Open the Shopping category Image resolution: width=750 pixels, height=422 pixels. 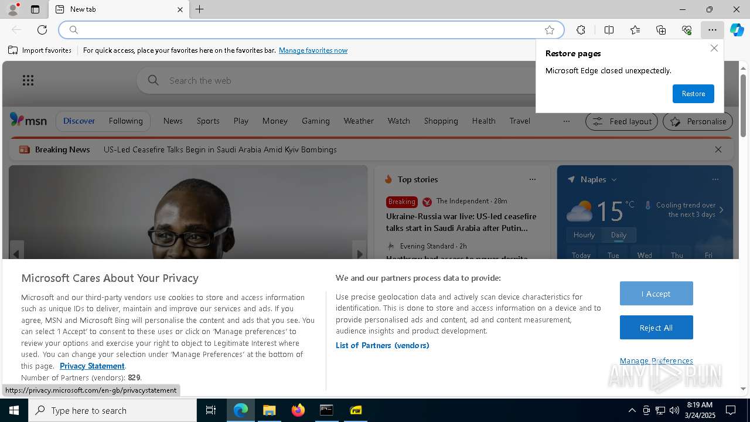click(x=441, y=121)
